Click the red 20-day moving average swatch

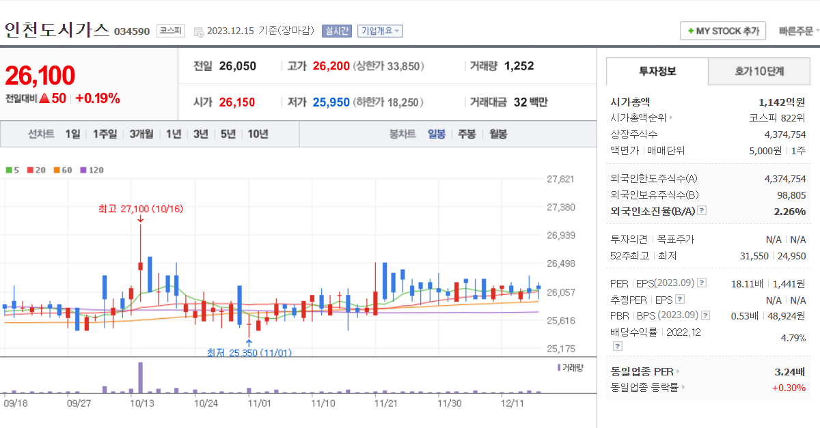pyautogui.click(x=30, y=170)
